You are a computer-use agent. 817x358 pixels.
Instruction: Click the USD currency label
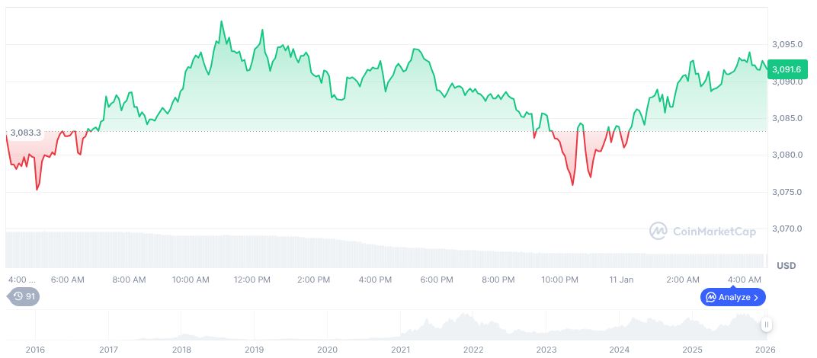786,266
